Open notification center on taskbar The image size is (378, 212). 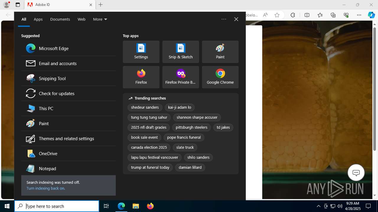[368, 206]
